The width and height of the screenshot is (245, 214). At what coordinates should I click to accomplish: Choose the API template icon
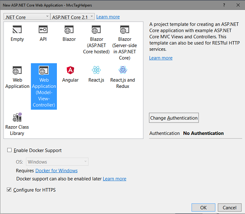(x=43, y=30)
